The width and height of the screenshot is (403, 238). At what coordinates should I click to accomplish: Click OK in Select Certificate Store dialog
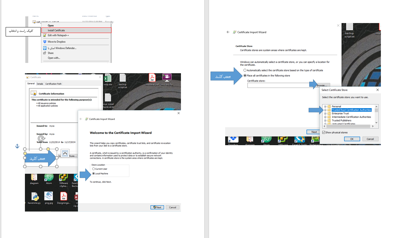352,139
